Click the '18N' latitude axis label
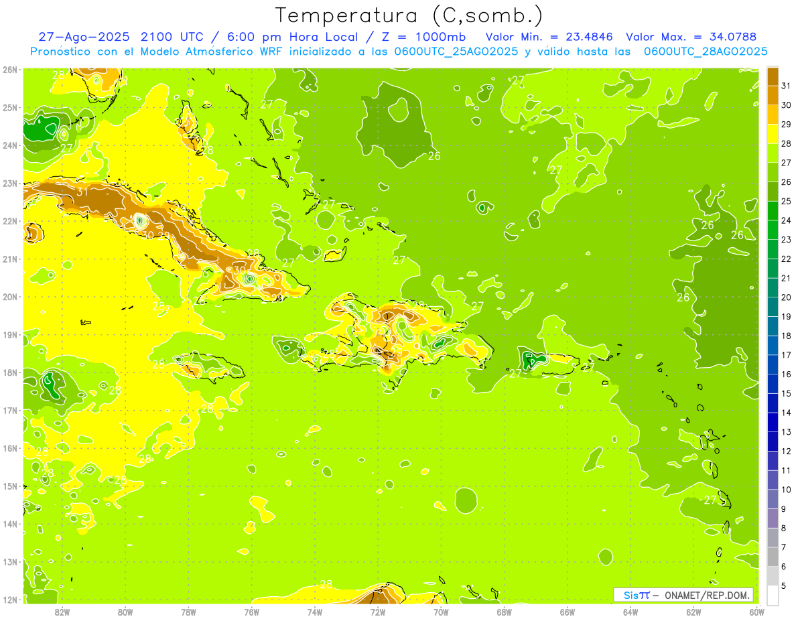Viewport: 804px width, 621px height. (x=10, y=372)
